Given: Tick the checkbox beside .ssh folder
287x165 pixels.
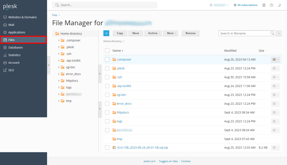Looking at the screenshot, I should click(x=107, y=77).
